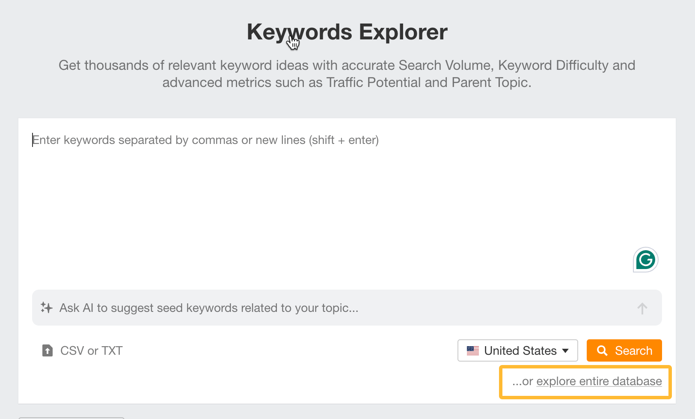Choose the CSV or TXT upload option
The width and height of the screenshot is (695, 419).
click(x=91, y=351)
